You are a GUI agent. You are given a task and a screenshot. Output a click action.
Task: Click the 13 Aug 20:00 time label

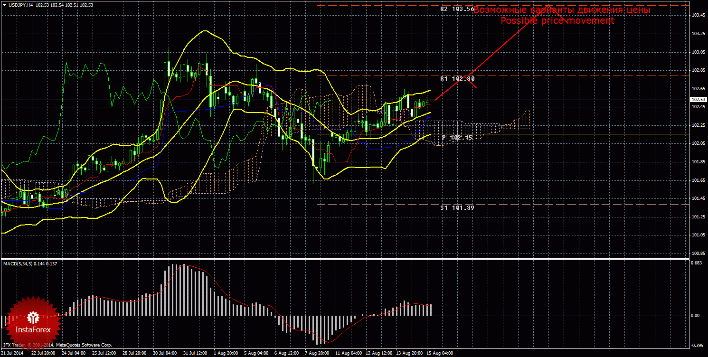[409, 353]
